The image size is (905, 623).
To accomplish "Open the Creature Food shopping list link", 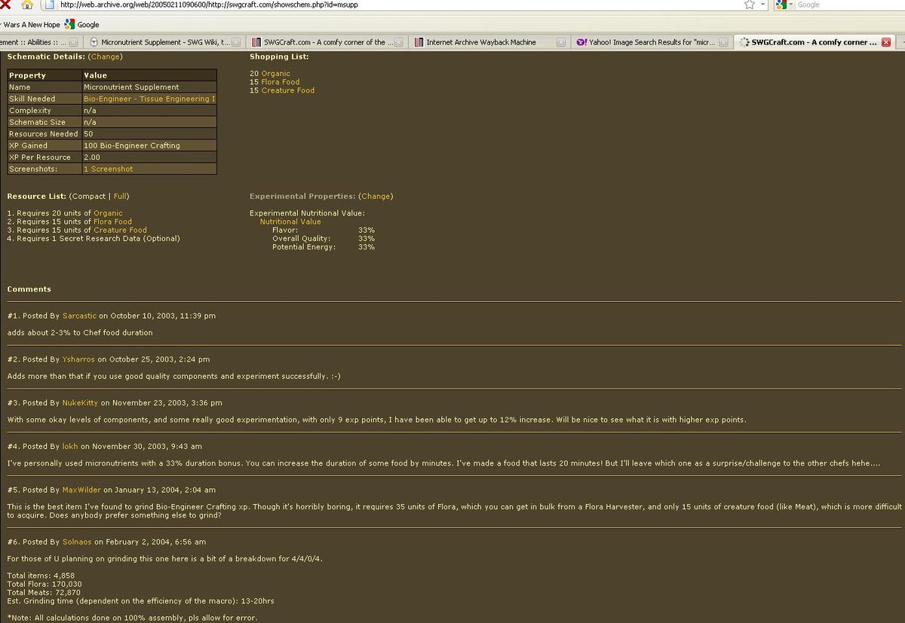I will pyautogui.click(x=287, y=90).
